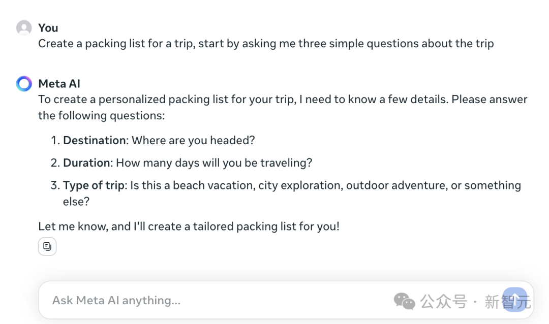Click 'How many days will you be traveling?'
Screen dimensions: 549x324
214,163
